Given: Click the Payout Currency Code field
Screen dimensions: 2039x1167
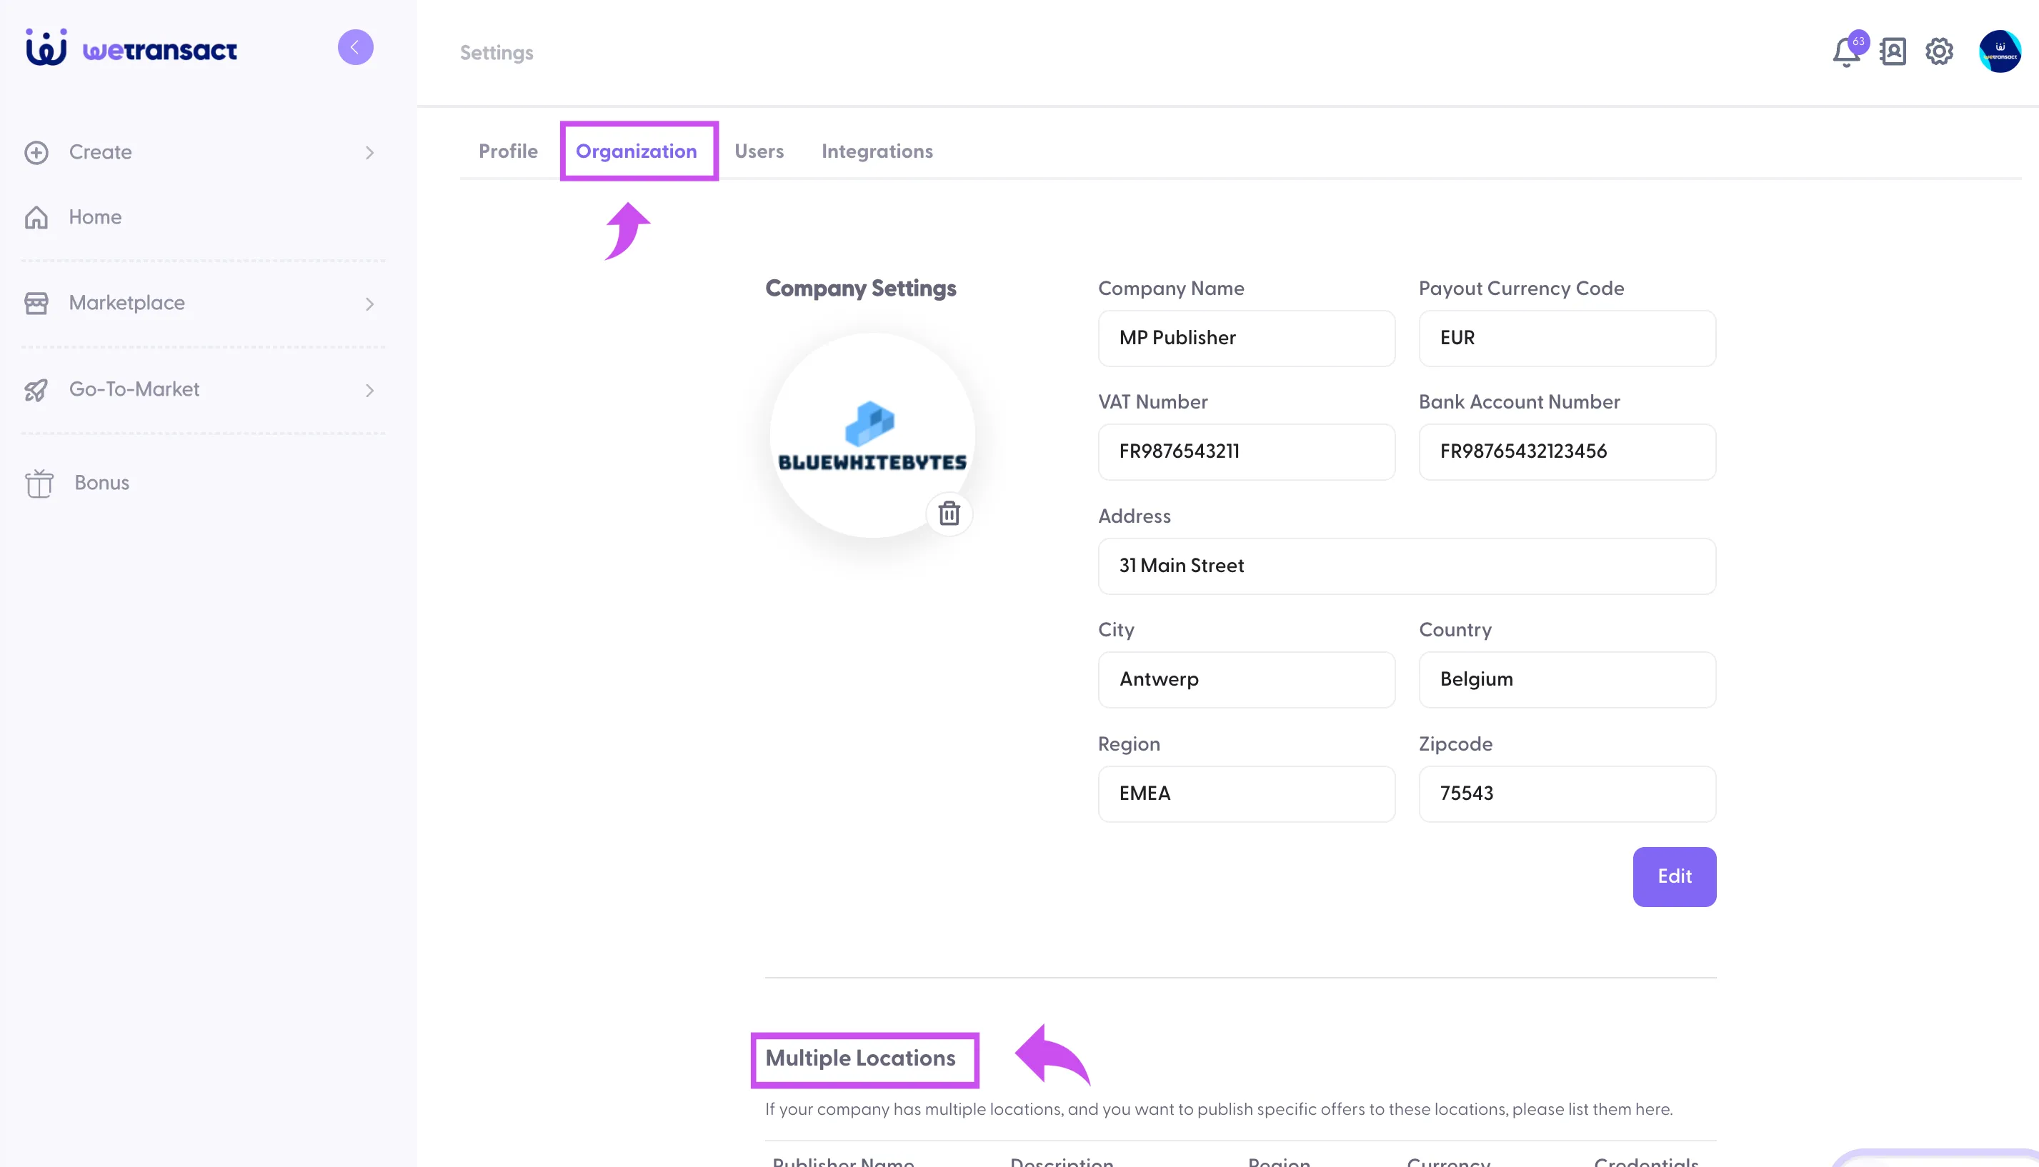Looking at the screenshot, I should (x=1567, y=339).
